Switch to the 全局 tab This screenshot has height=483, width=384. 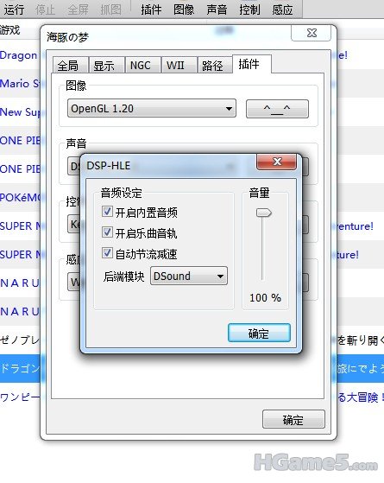71,66
